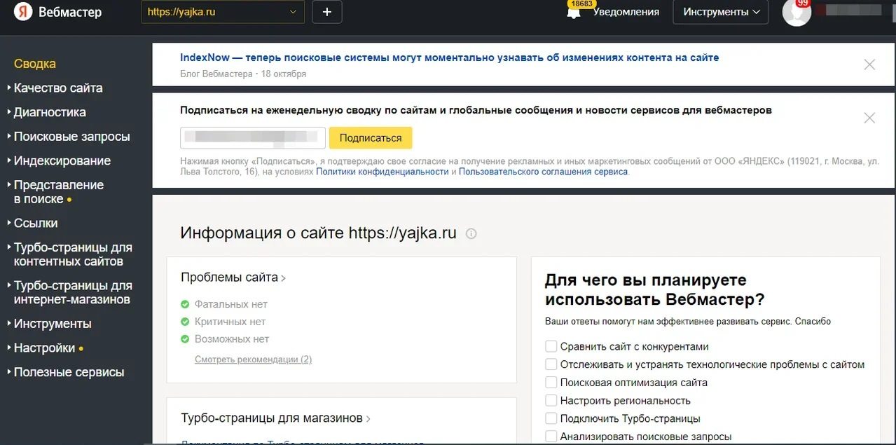Open the Инструменты dropdown in header
896x445 pixels.
(x=721, y=12)
